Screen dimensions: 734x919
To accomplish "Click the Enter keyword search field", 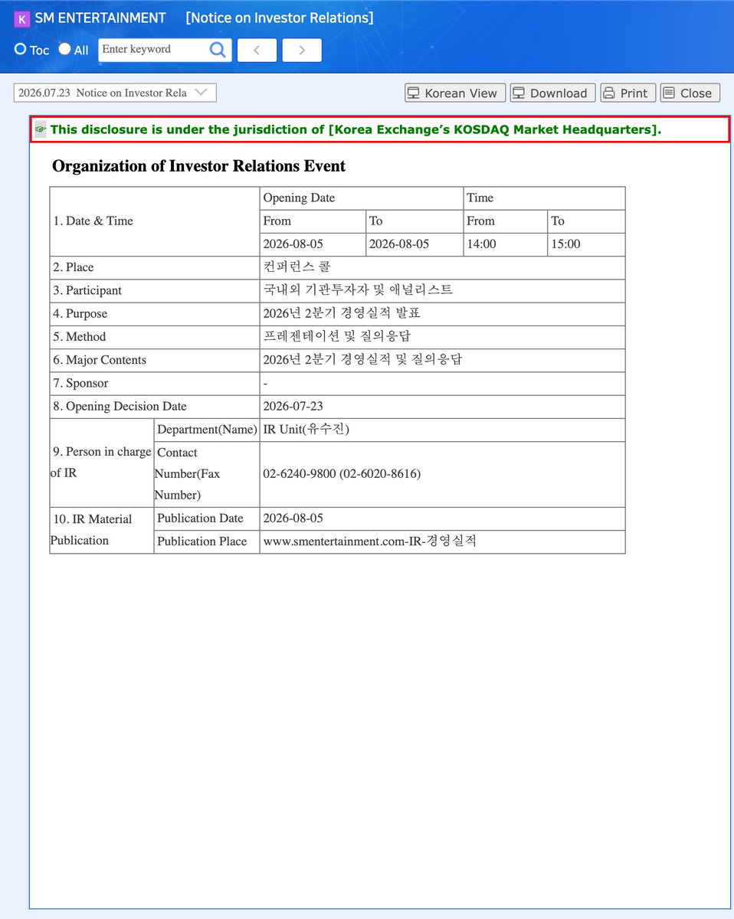I will pyautogui.click(x=153, y=50).
